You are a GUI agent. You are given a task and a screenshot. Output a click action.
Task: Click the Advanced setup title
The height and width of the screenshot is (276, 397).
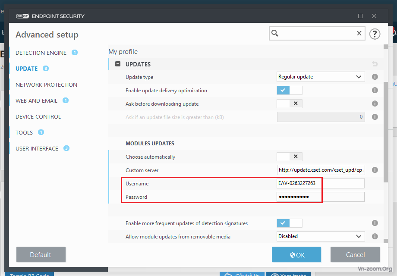coord(47,34)
